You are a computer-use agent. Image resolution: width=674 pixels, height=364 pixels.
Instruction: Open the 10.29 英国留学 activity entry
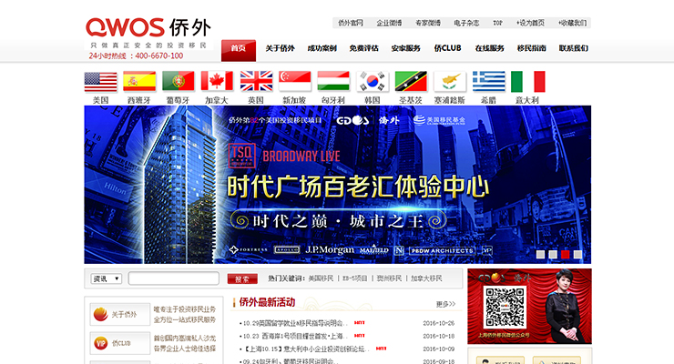(x=295, y=323)
